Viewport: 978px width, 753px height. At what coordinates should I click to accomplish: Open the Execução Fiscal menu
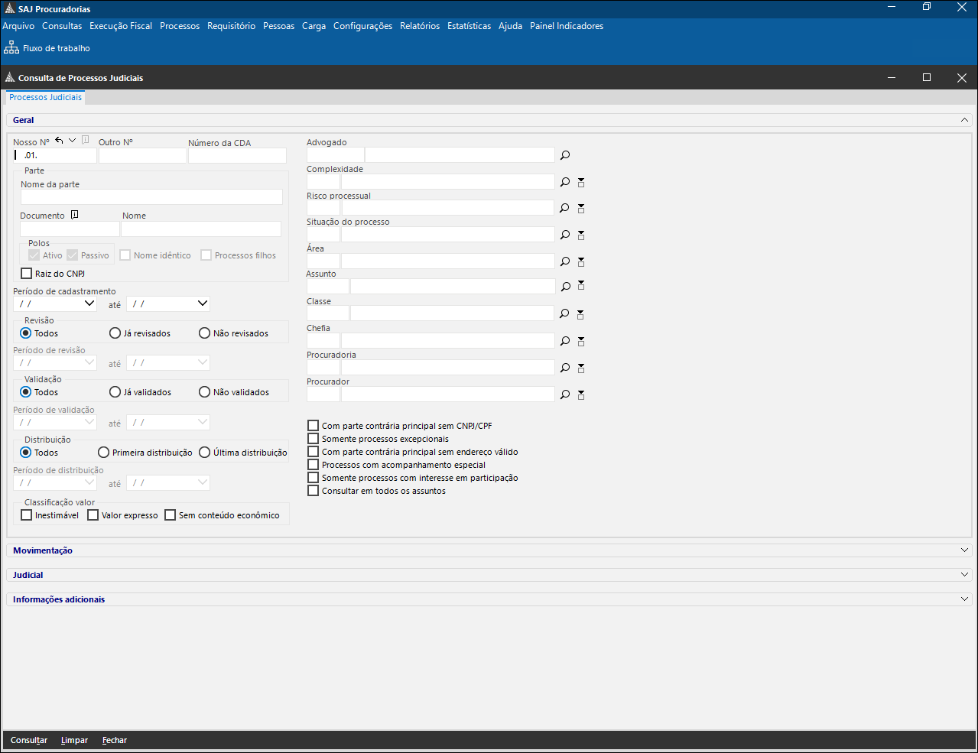[121, 26]
